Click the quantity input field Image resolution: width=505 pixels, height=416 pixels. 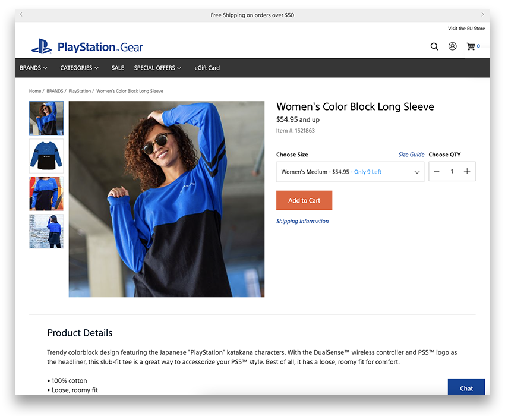tap(452, 171)
